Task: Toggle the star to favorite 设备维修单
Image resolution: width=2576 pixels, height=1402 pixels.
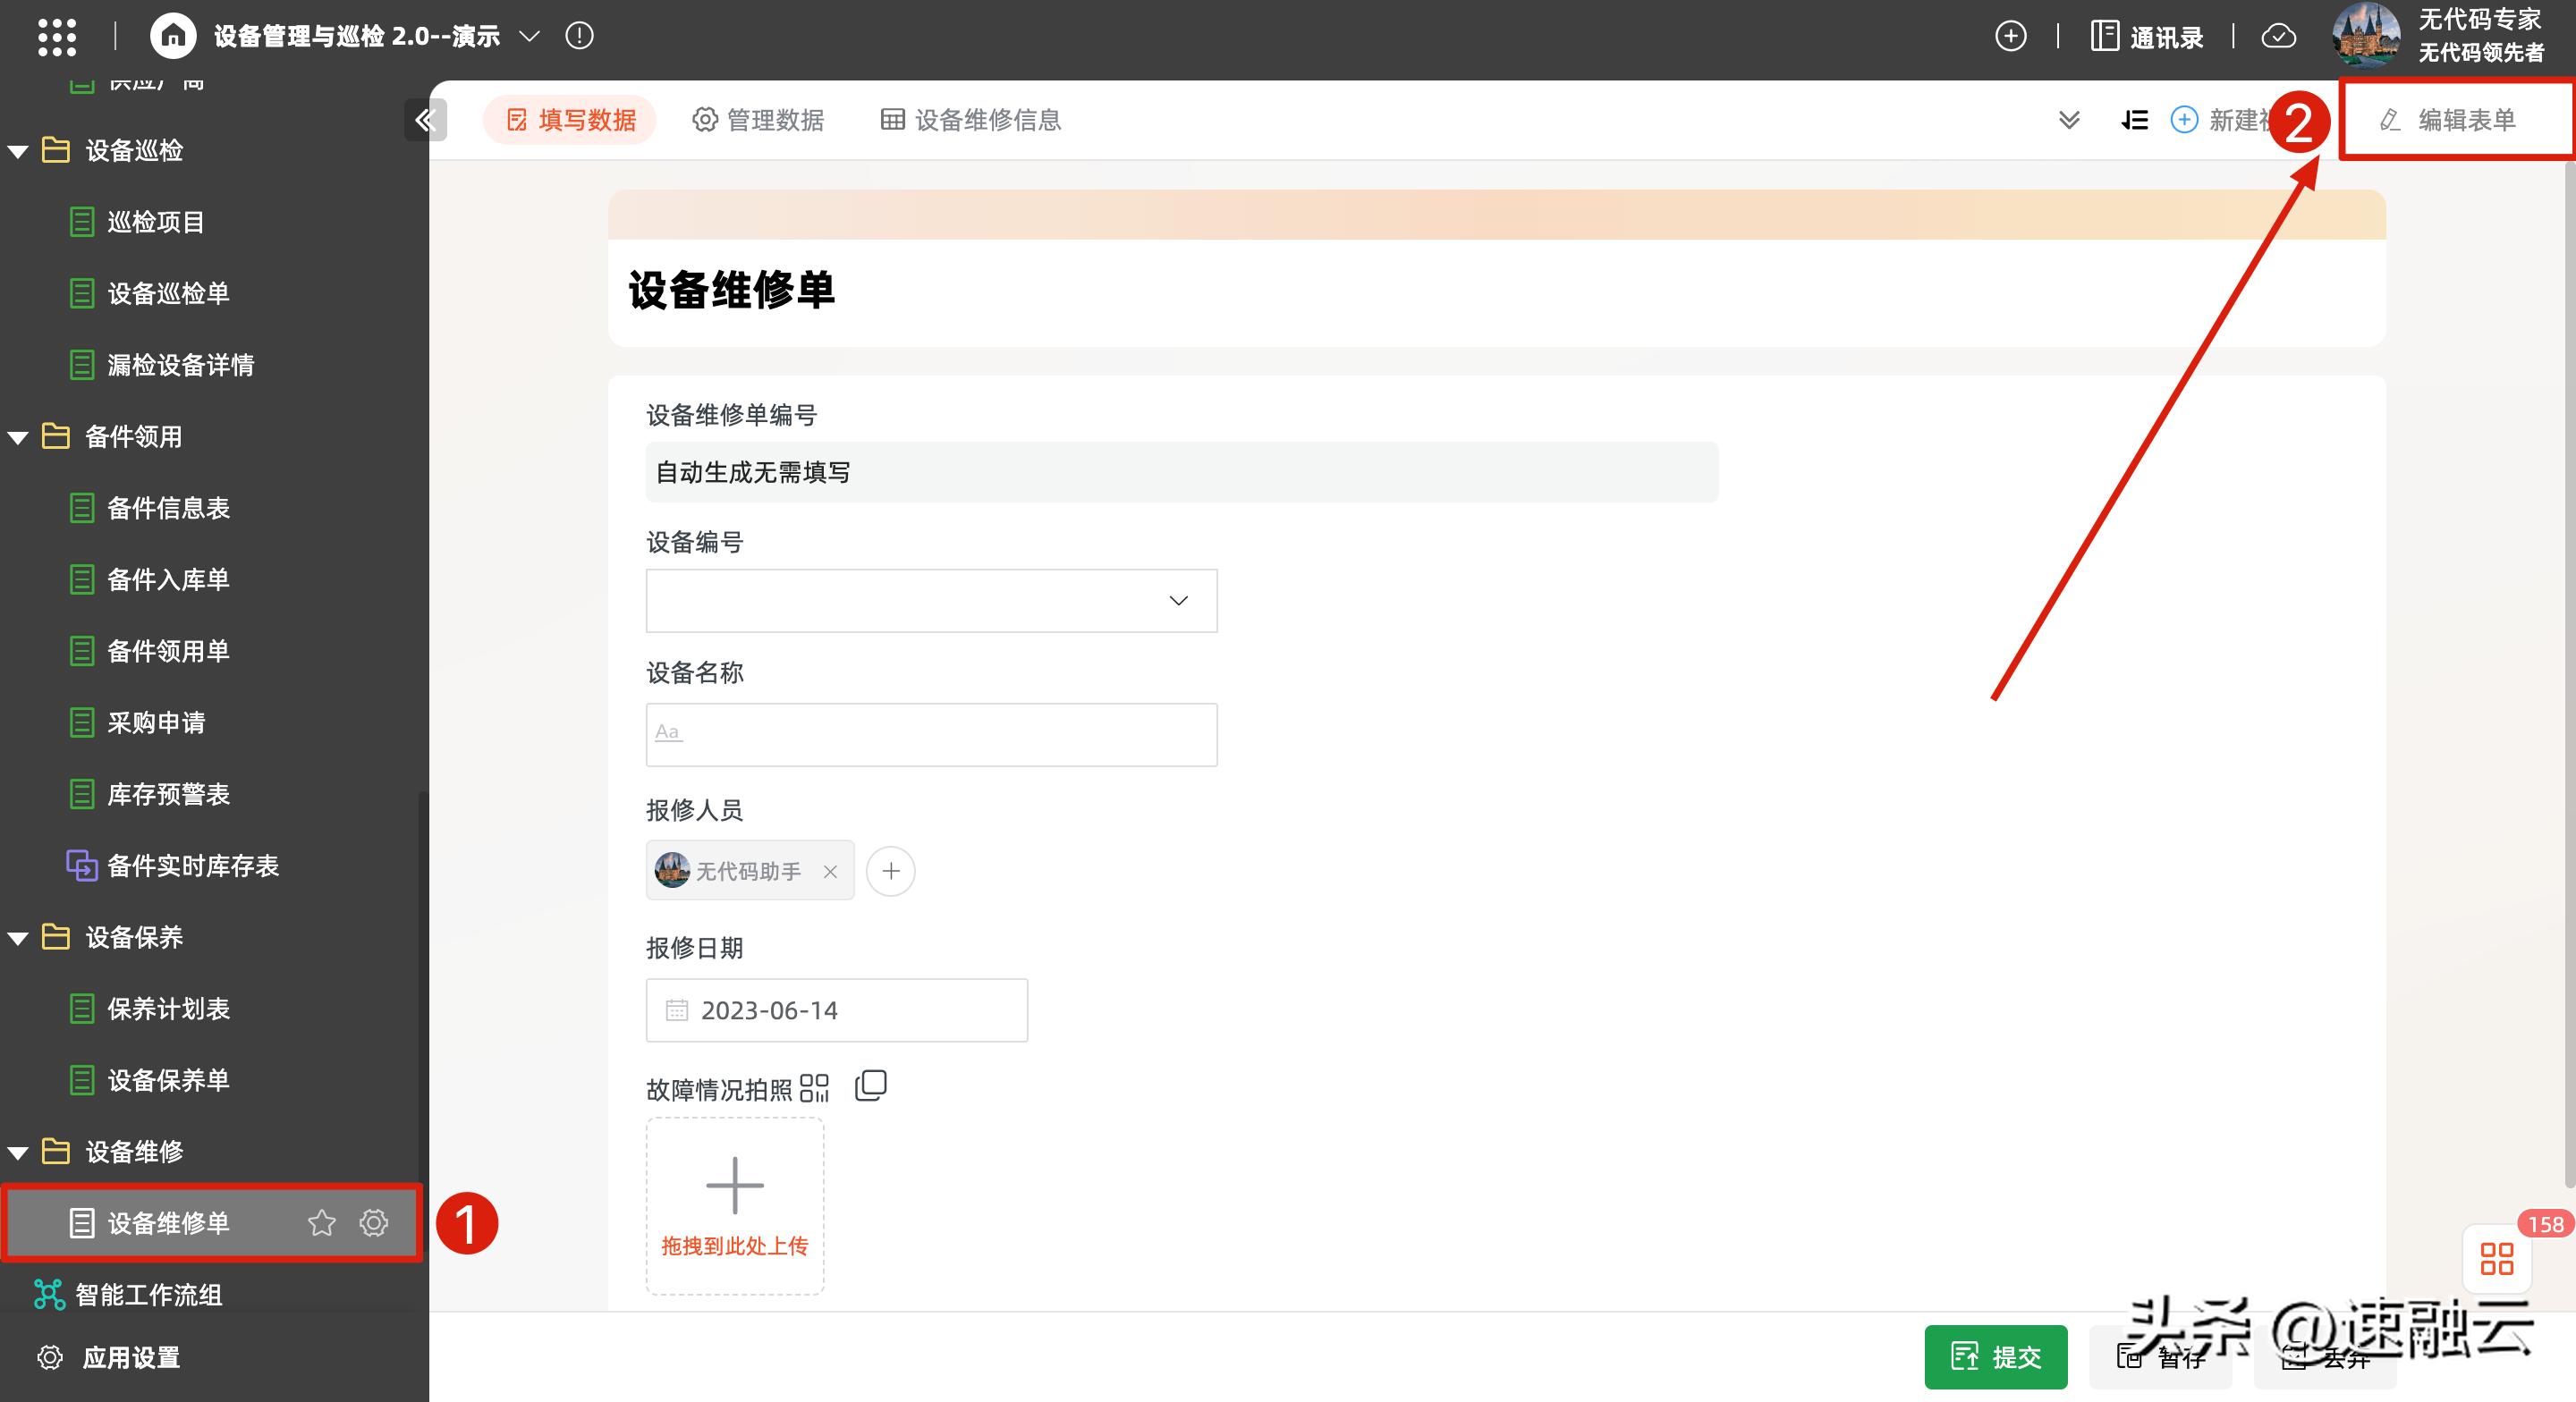Action: pos(321,1223)
